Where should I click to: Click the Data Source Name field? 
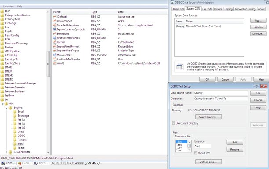click(x=221, y=93)
